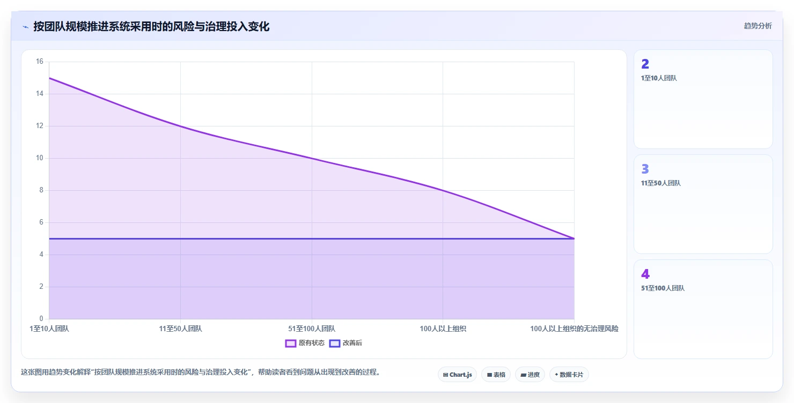The height and width of the screenshot is (403, 794).
Task: Click the y-axis value 14
Action: point(39,94)
